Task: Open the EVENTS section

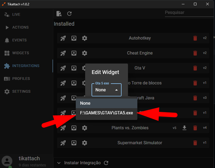Action: [x=26, y=40]
